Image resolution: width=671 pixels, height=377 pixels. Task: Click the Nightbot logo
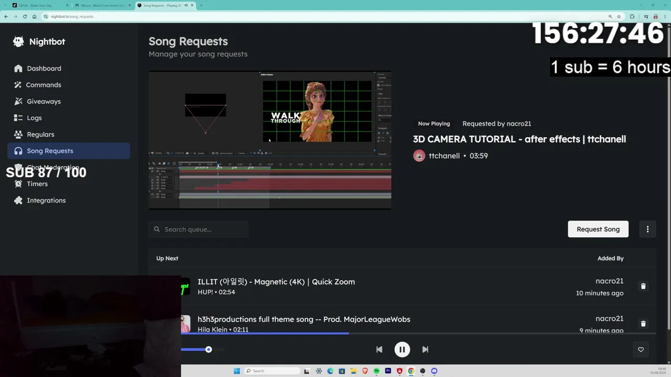coord(39,42)
